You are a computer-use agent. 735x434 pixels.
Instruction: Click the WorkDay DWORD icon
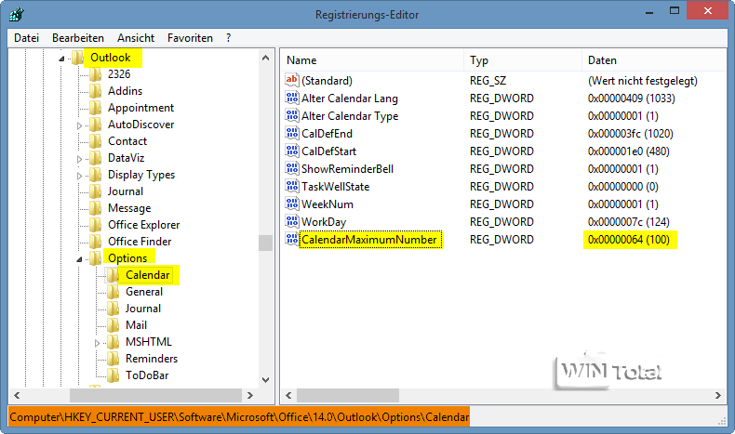click(292, 221)
